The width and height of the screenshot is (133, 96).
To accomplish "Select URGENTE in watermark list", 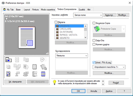I will (69, 26).
